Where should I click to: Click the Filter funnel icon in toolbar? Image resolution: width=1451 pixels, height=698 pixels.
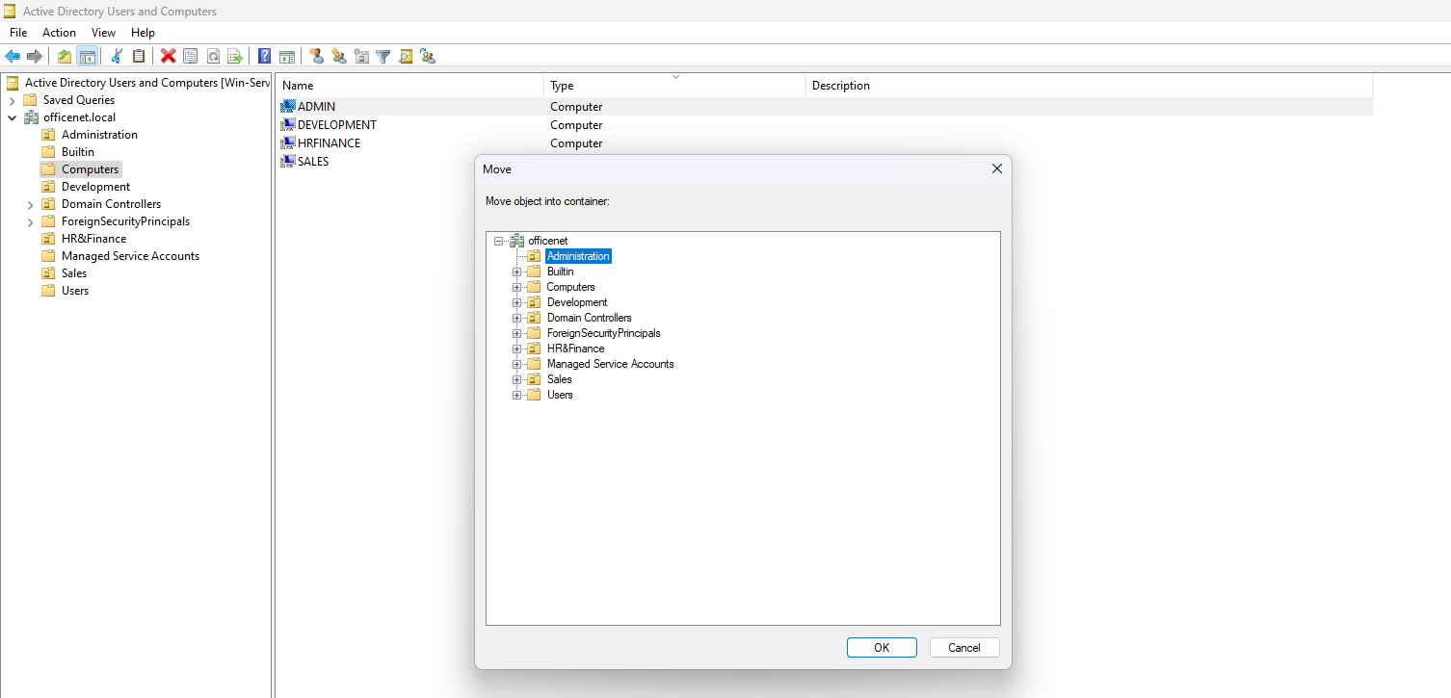click(x=383, y=56)
